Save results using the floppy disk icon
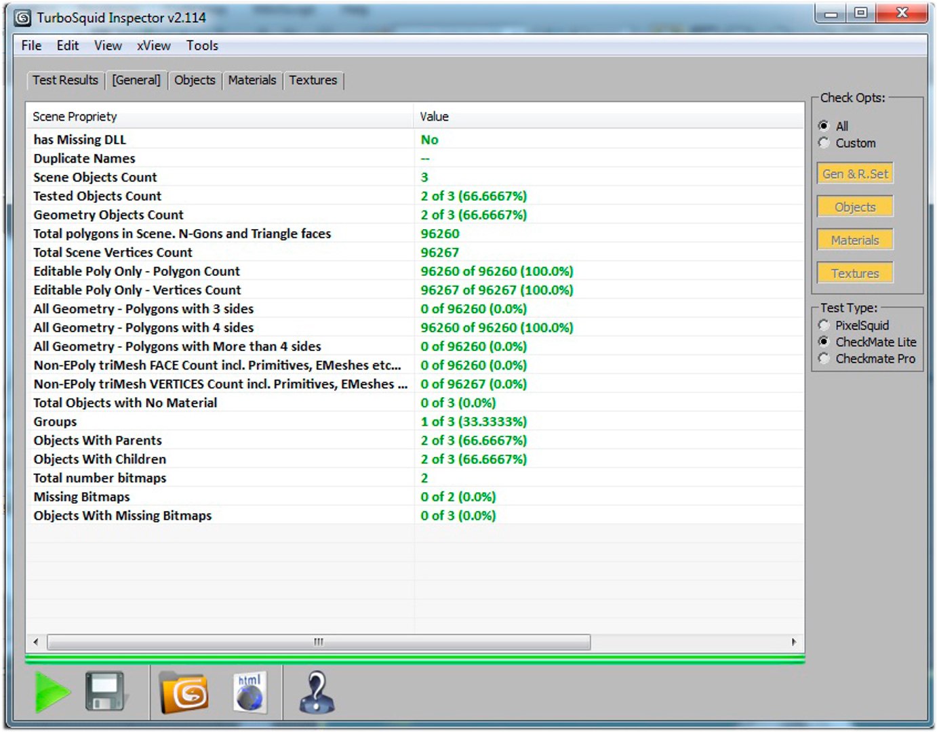Screen dimensions: 937x732 point(105,691)
